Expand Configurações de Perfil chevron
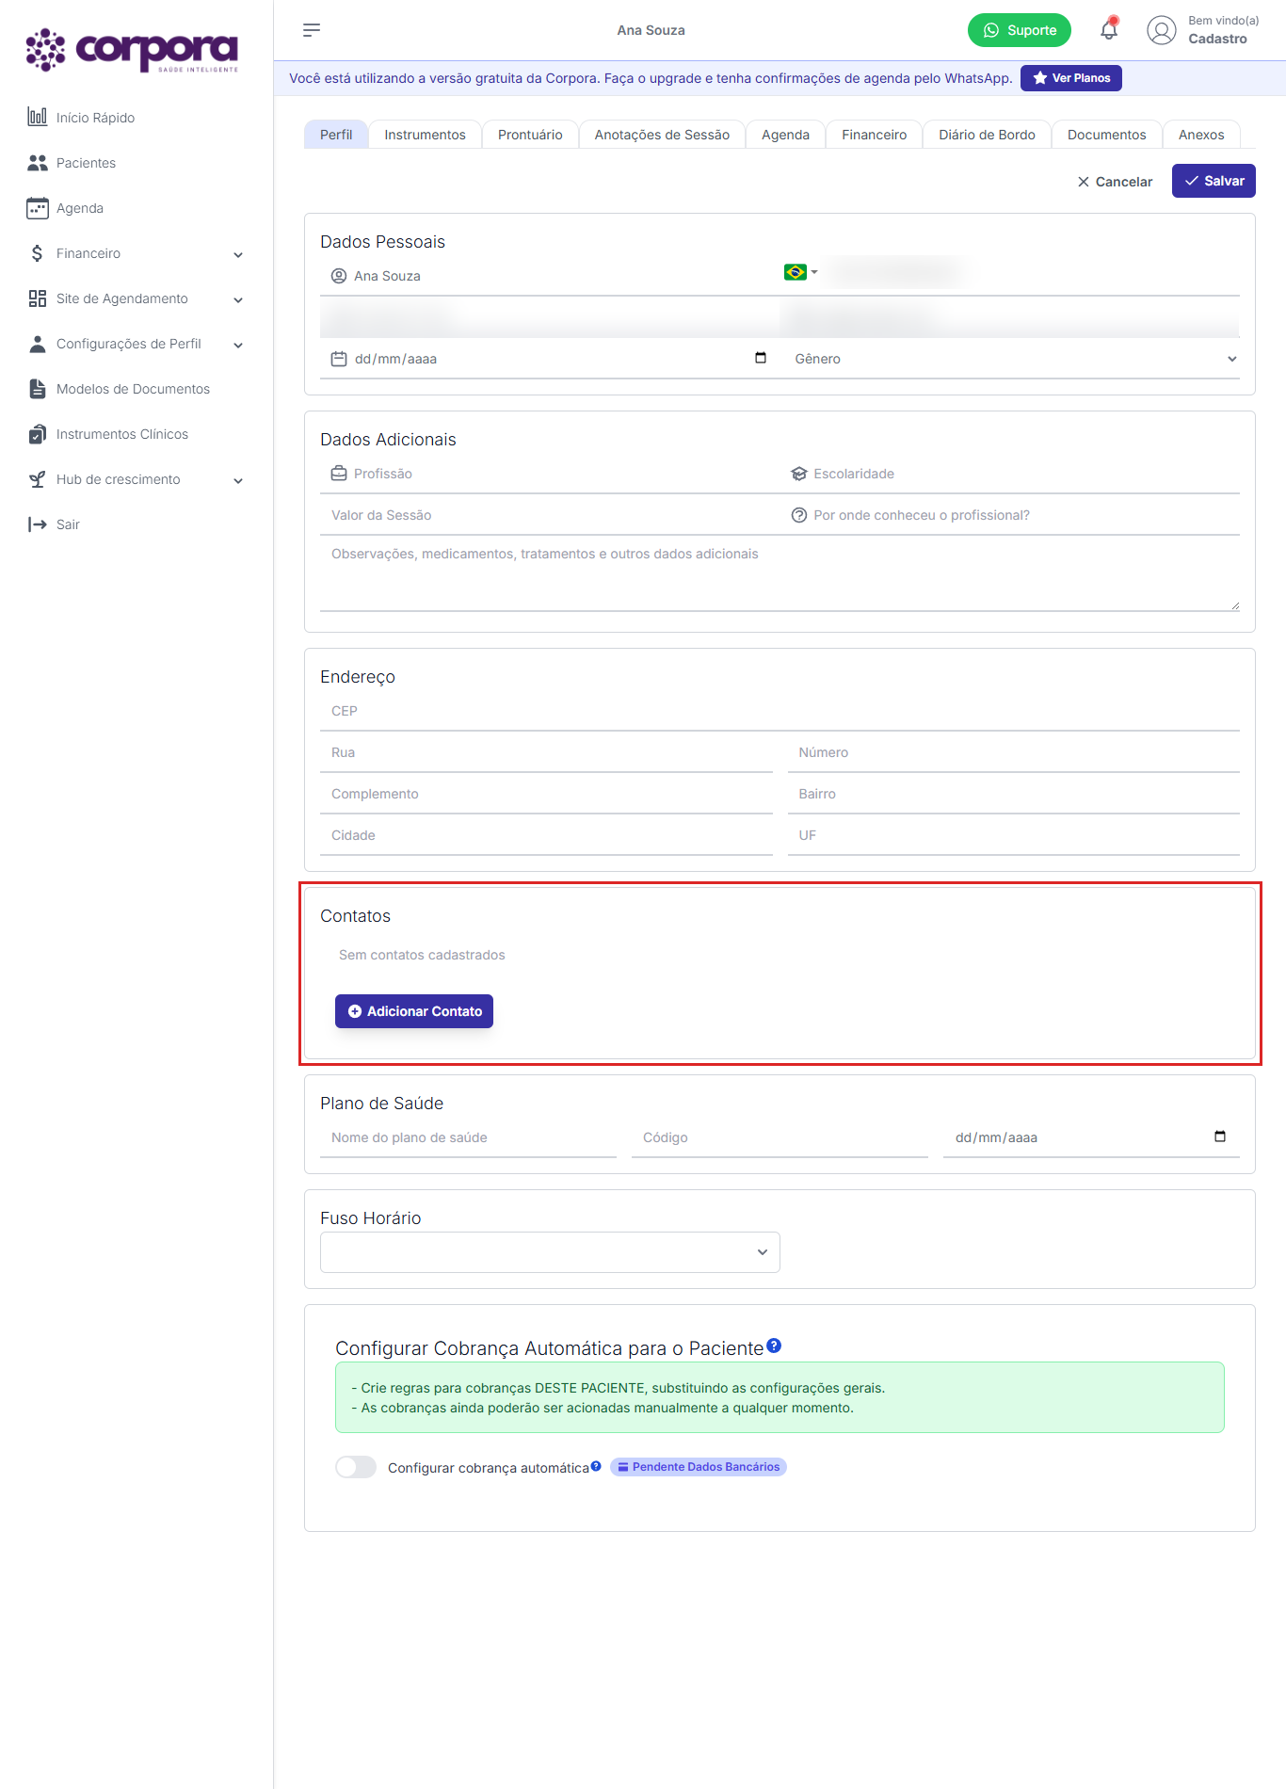1286x1789 pixels. click(x=238, y=345)
